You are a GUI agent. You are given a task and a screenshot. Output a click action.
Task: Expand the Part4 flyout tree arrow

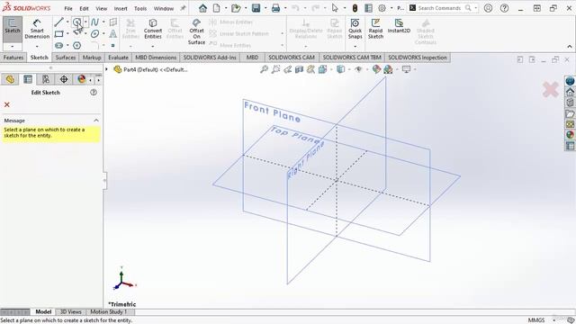click(x=106, y=69)
